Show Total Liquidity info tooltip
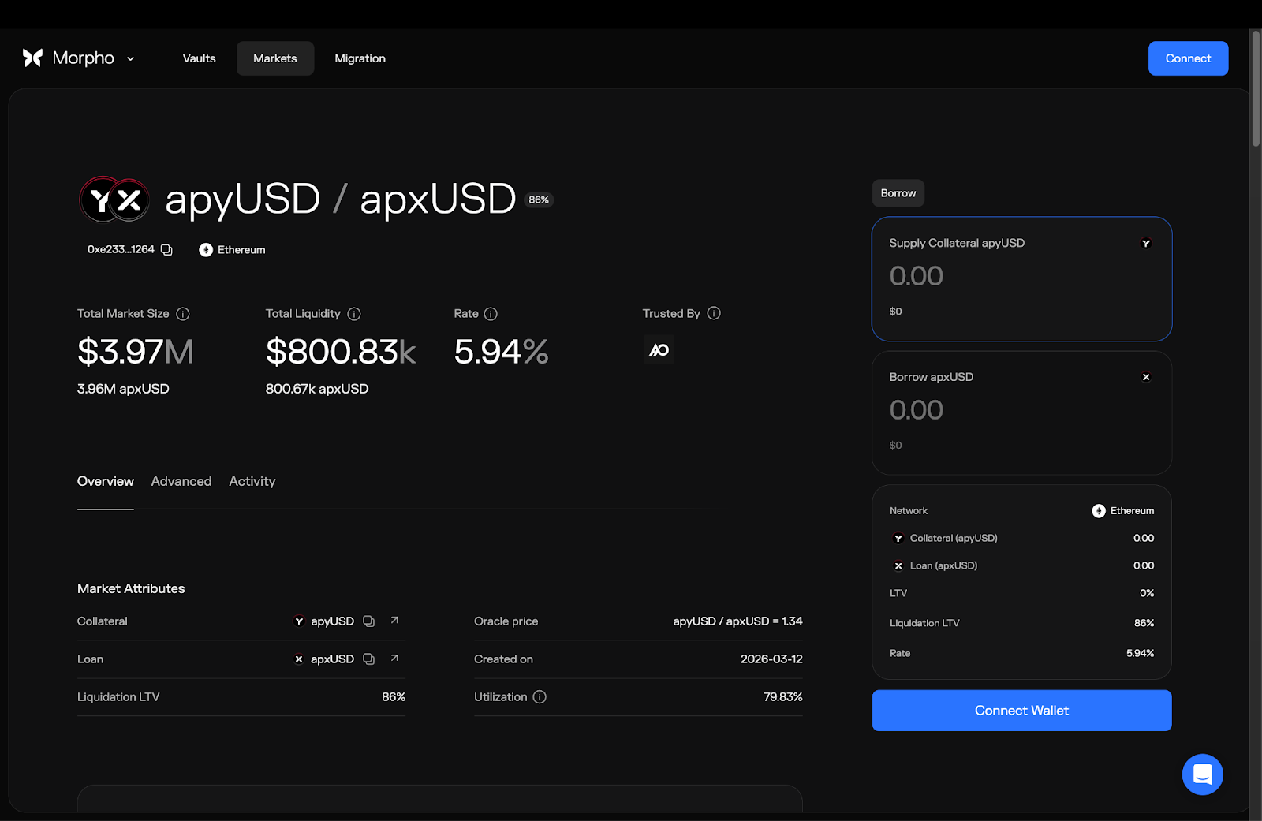 [x=354, y=314]
